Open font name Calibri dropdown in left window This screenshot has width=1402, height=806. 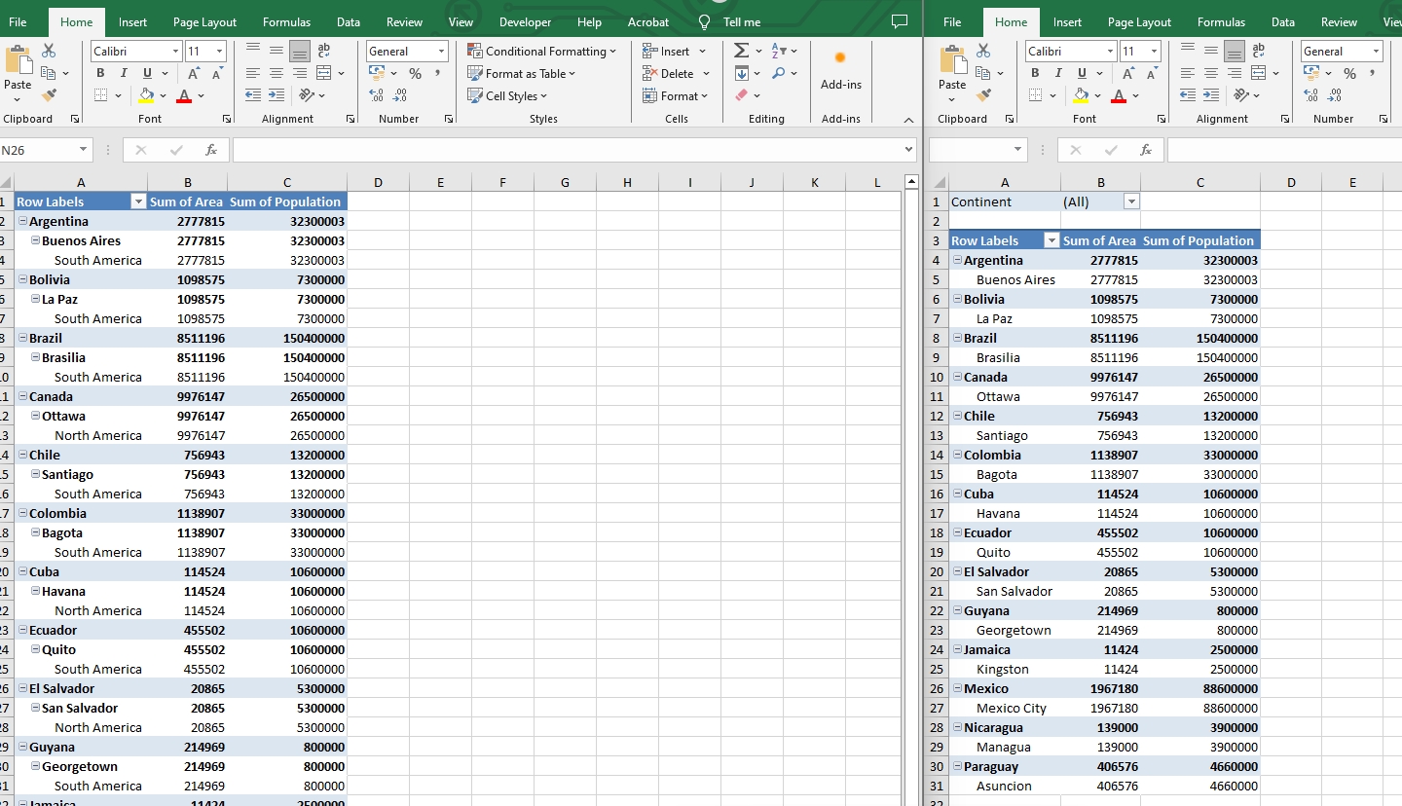(175, 51)
